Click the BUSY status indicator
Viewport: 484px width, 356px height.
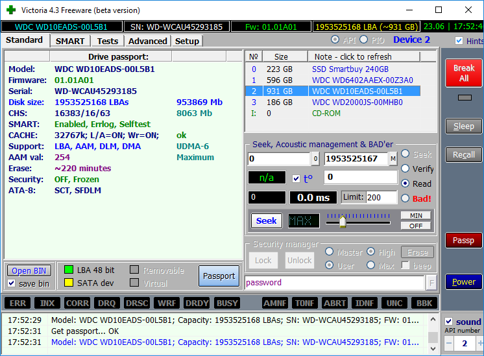(x=227, y=303)
